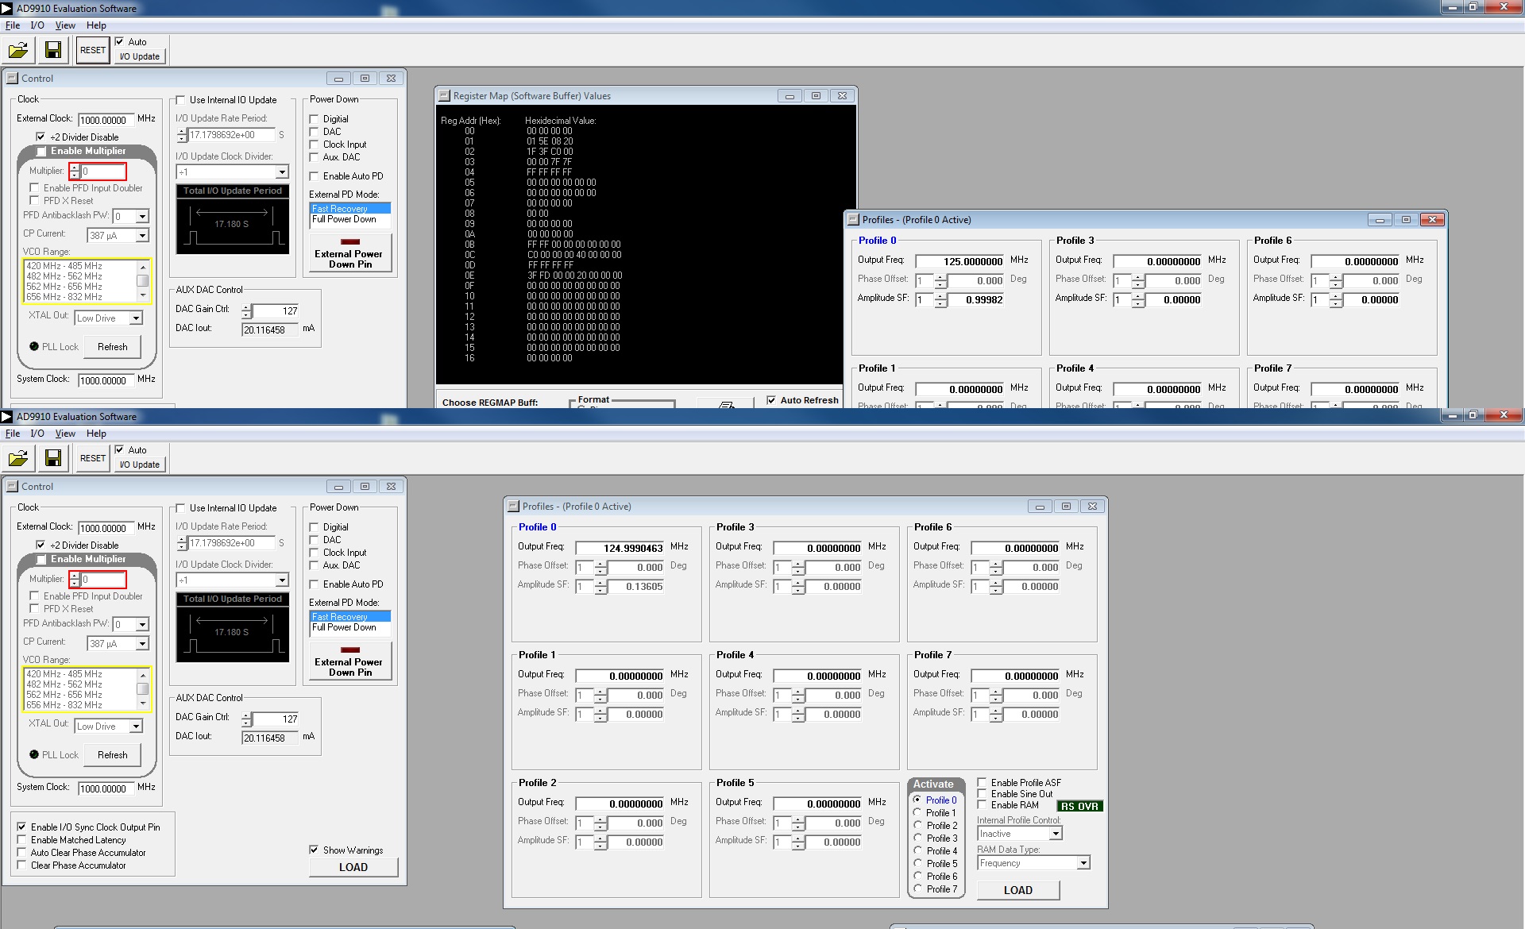Click the RS OVR green indicator
The width and height of the screenshot is (1525, 929).
1079,806
